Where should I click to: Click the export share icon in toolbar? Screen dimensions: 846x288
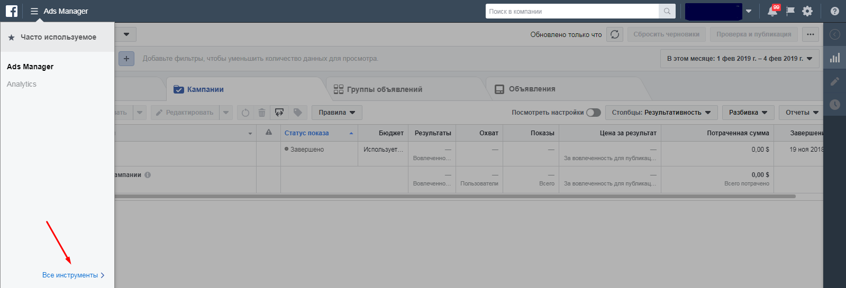pos(279,113)
